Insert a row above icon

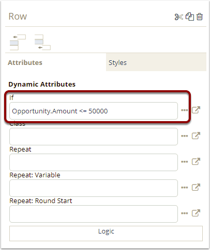click(x=18, y=42)
